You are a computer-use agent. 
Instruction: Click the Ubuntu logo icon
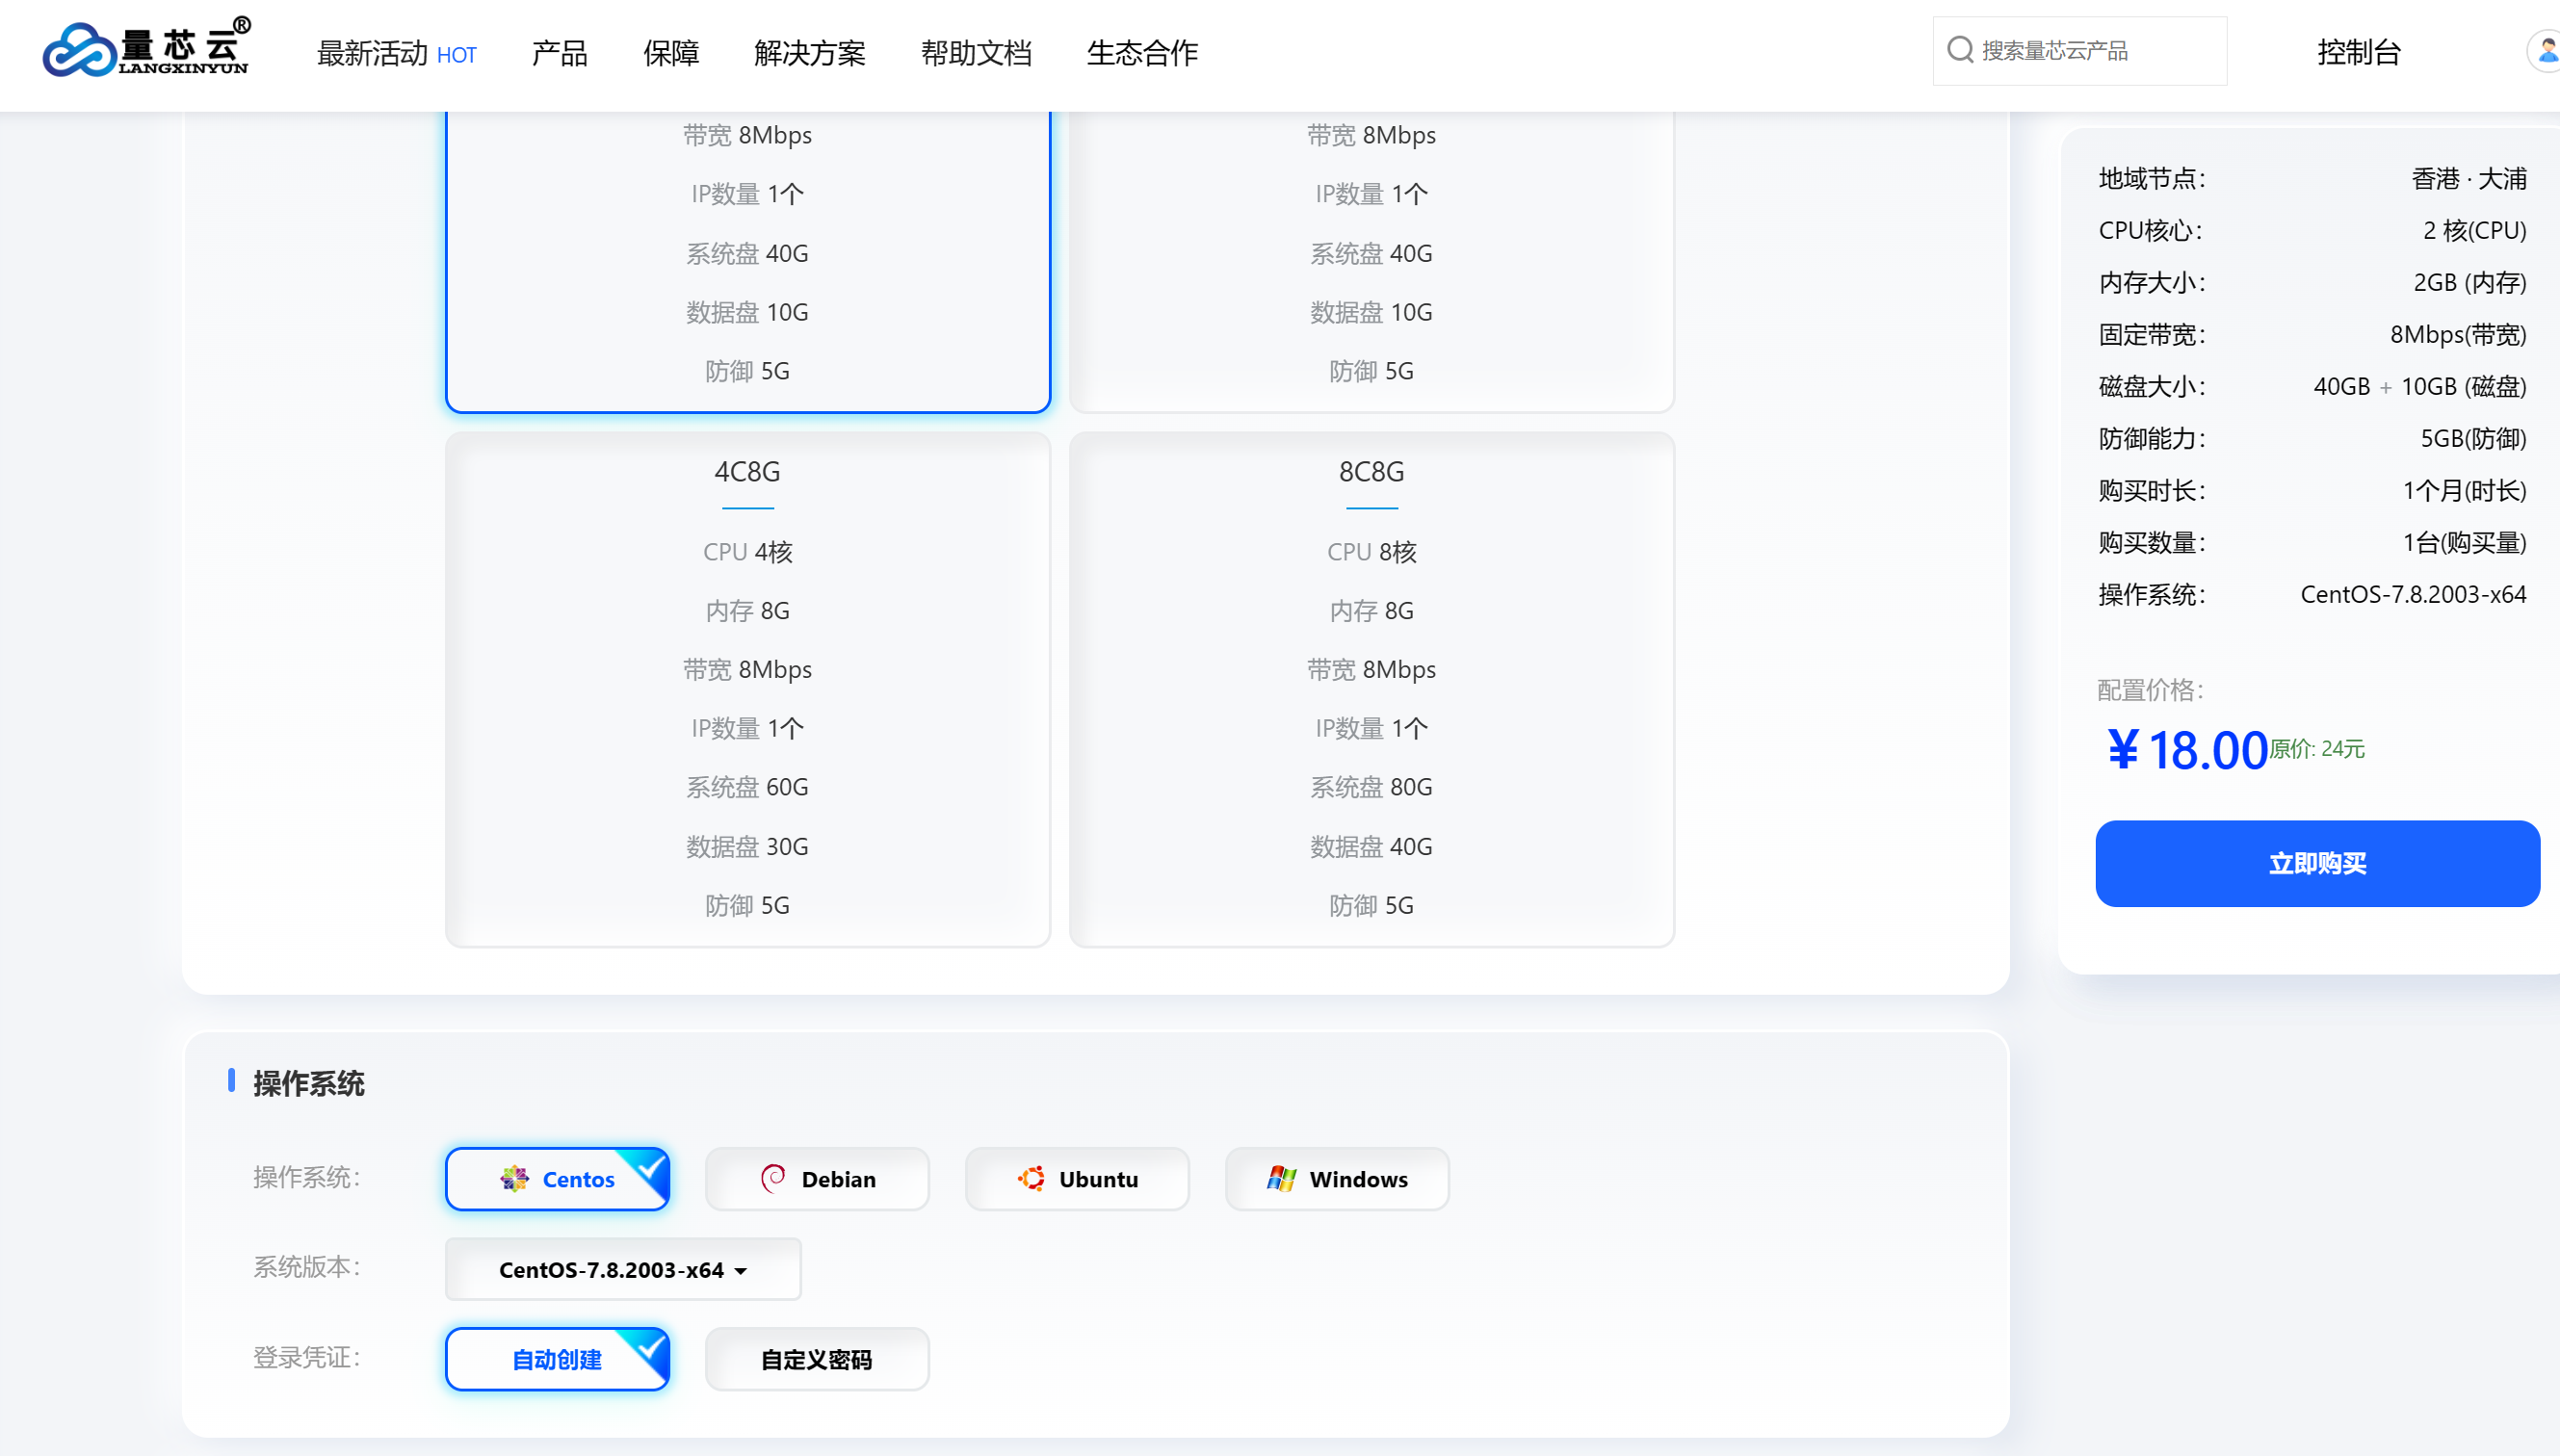click(1031, 1179)
